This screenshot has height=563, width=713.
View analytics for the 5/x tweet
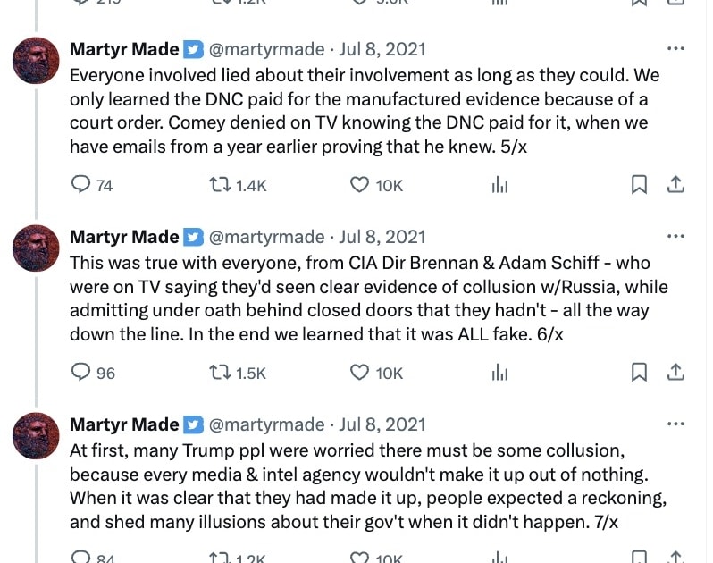[500, 185]
